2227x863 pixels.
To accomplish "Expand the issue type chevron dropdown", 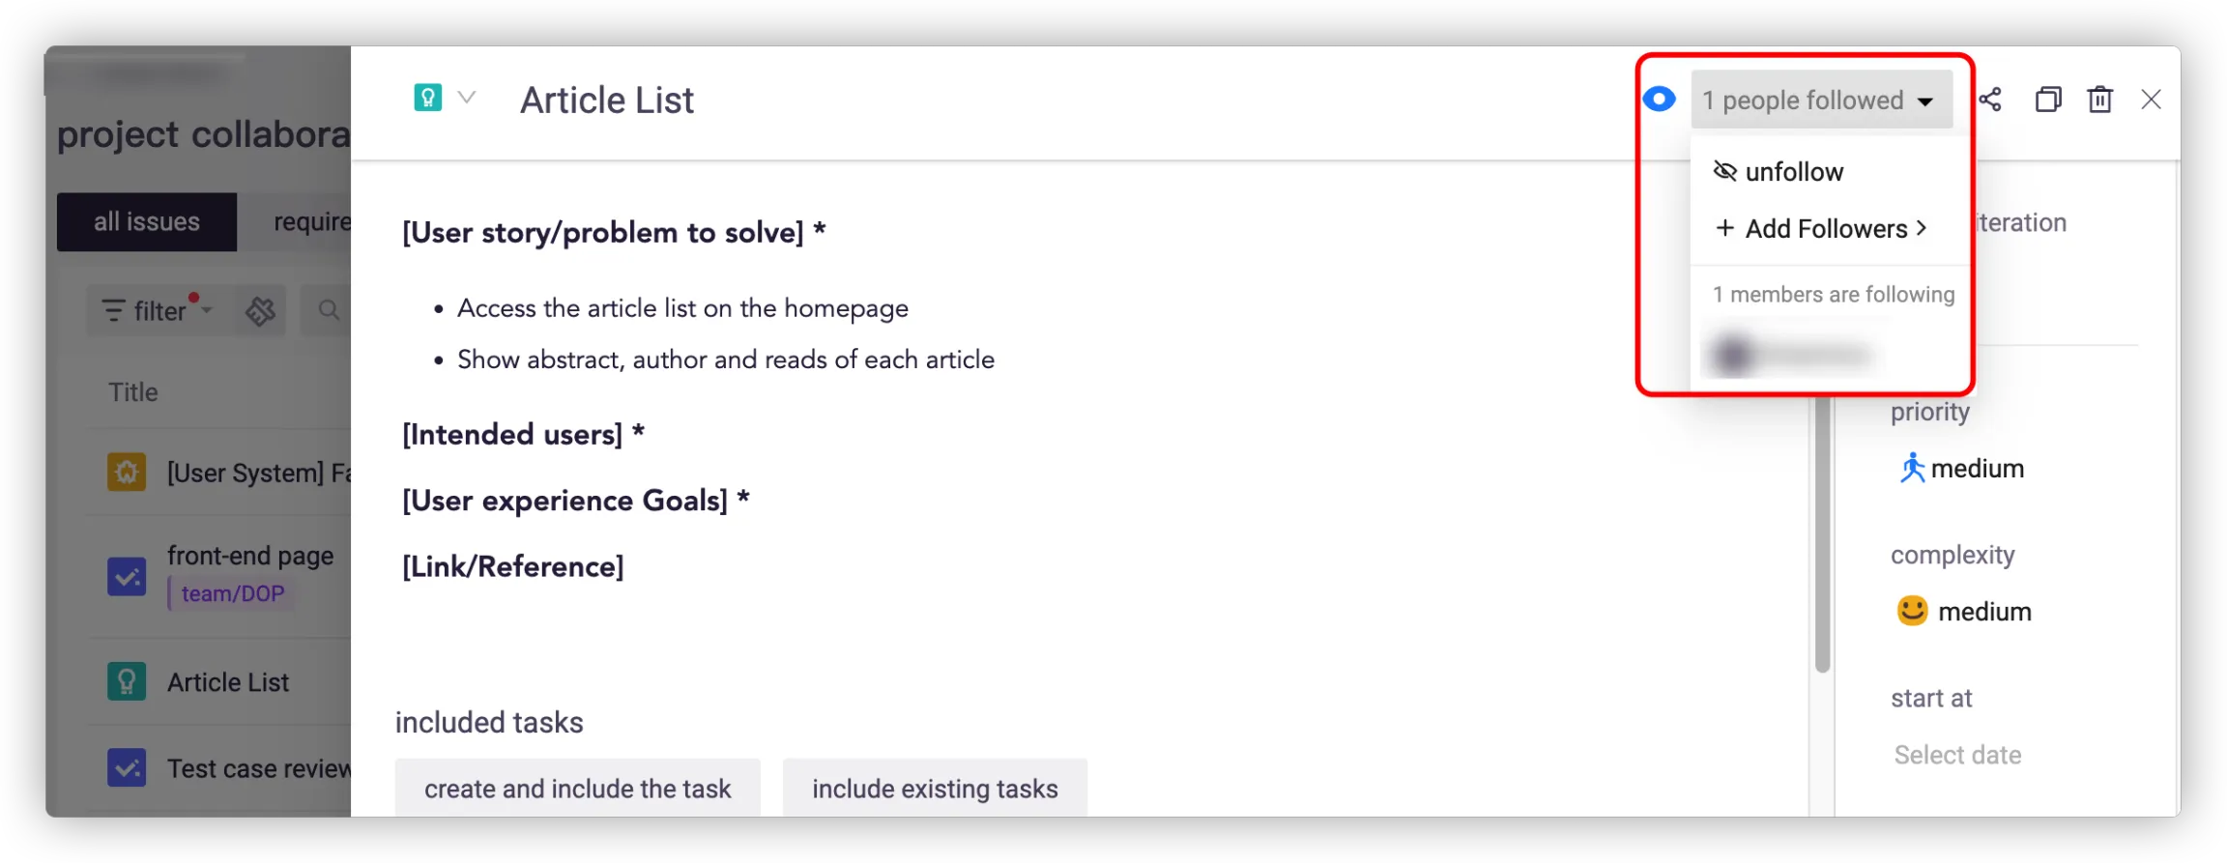I will pyautogui.click(x=467, y=98).
